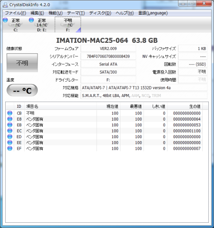Image resolution: width=214 pixels, height=228 pixels.
Task: Click the しきい値 column header
Action: click(x=156, y=106)
